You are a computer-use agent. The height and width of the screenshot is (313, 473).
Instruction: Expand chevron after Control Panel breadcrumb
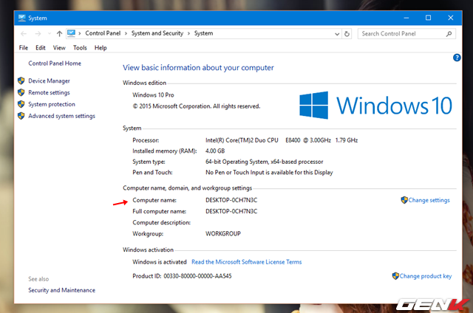coord(126,33)
